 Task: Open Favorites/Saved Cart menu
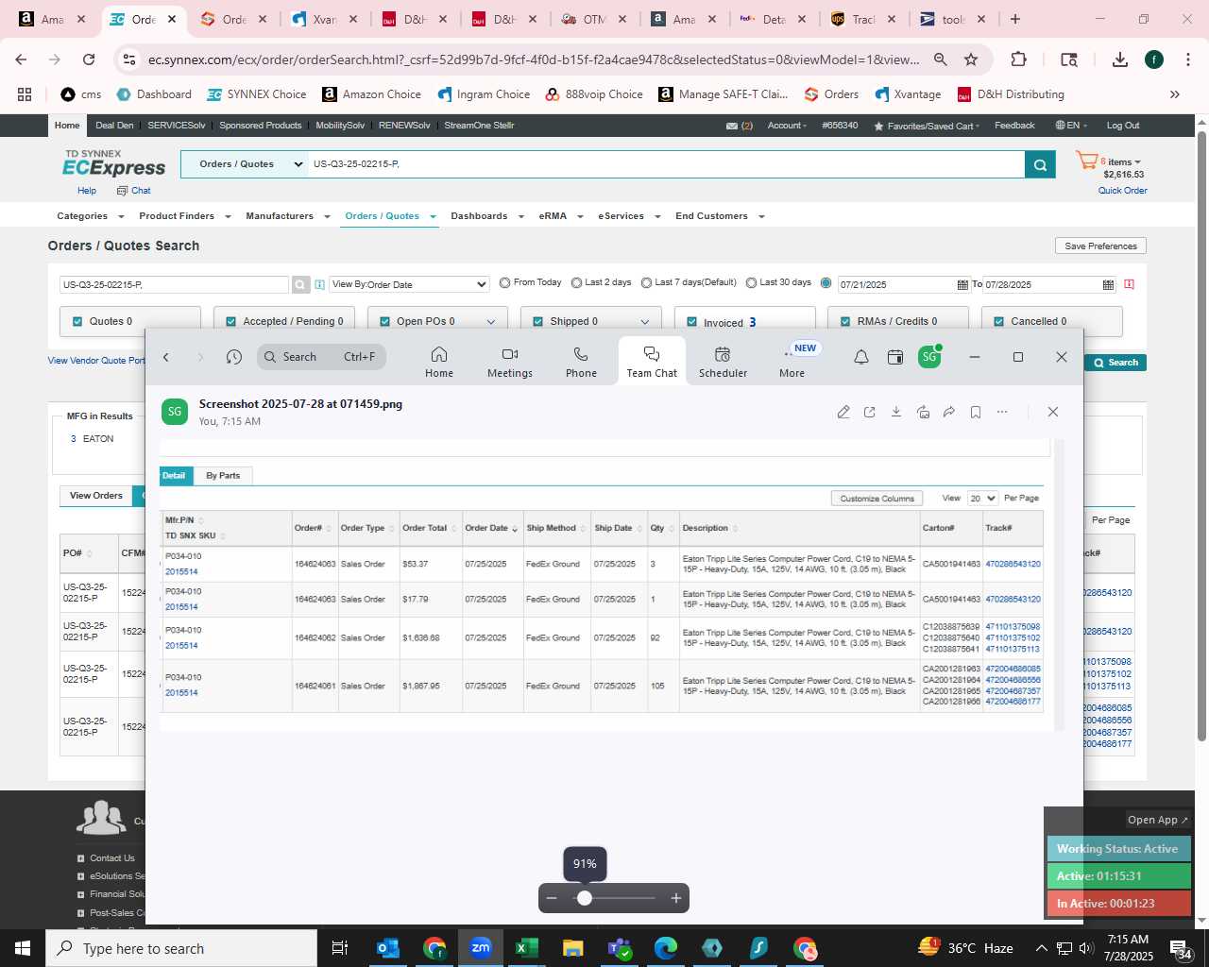coord(928,126)
